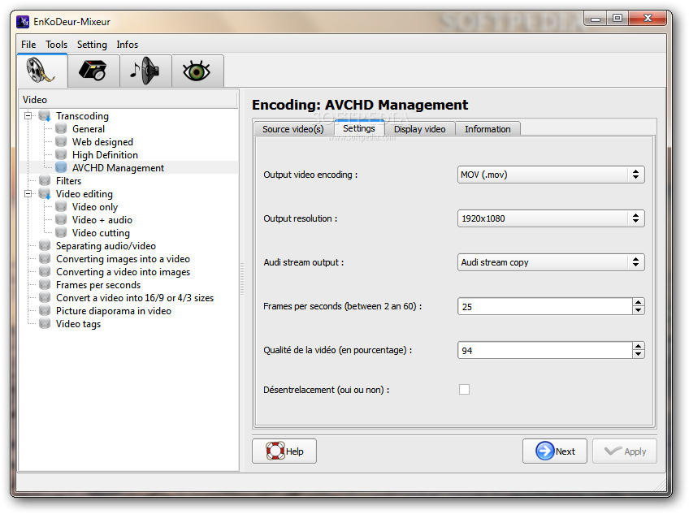Select Filters in the tree
The image size is (689, 514).
(x=68, y=180)
